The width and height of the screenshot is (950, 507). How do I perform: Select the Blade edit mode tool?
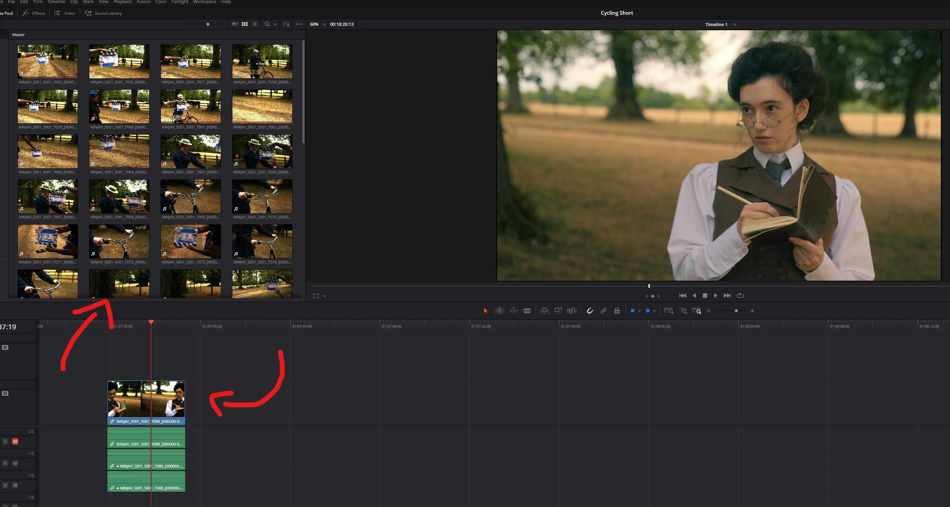[527, 311]
